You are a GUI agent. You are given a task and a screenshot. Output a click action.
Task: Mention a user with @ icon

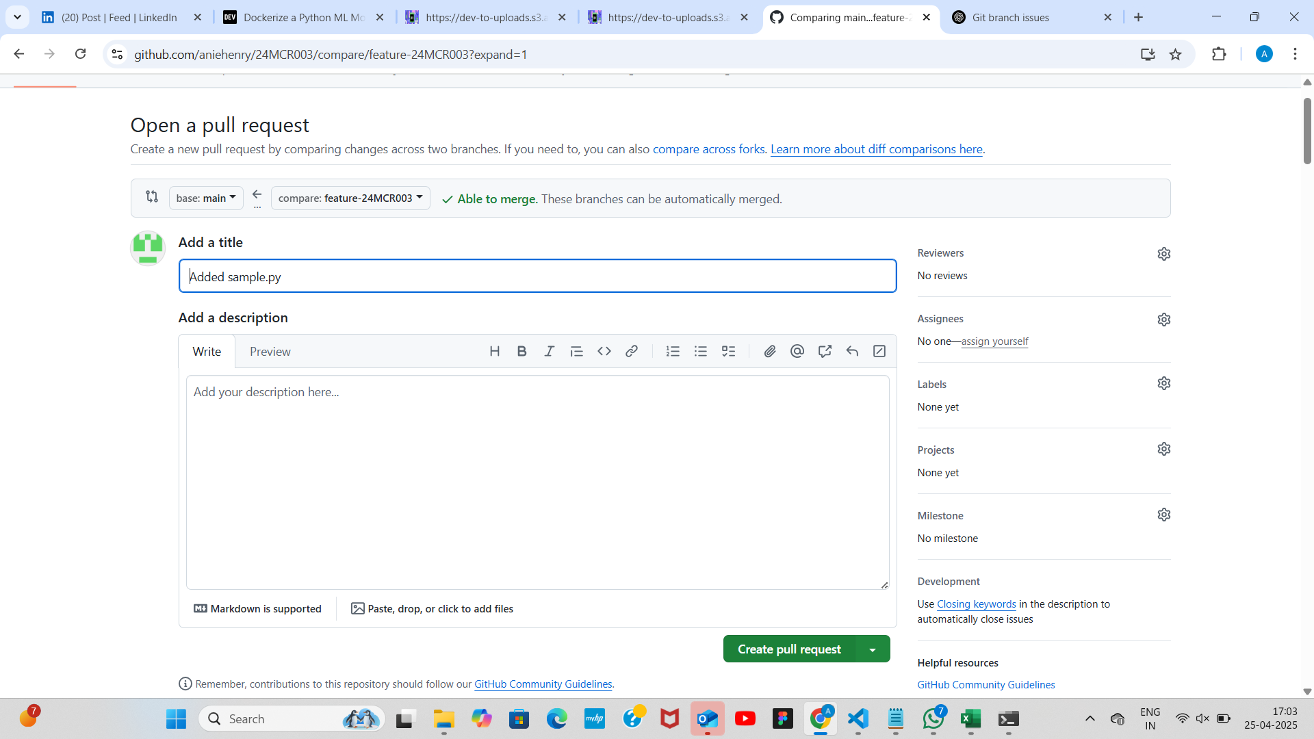click(797, 351)
